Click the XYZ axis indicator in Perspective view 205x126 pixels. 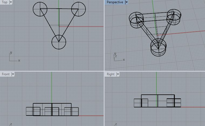pos(119,57)
